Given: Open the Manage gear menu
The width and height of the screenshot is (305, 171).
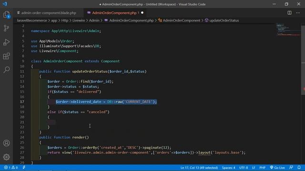Looking at the screenshot, I should (6, 157).
